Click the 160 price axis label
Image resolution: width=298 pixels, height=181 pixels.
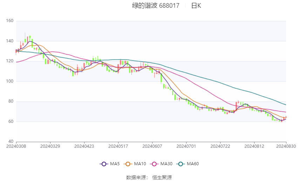click(10, 21)
